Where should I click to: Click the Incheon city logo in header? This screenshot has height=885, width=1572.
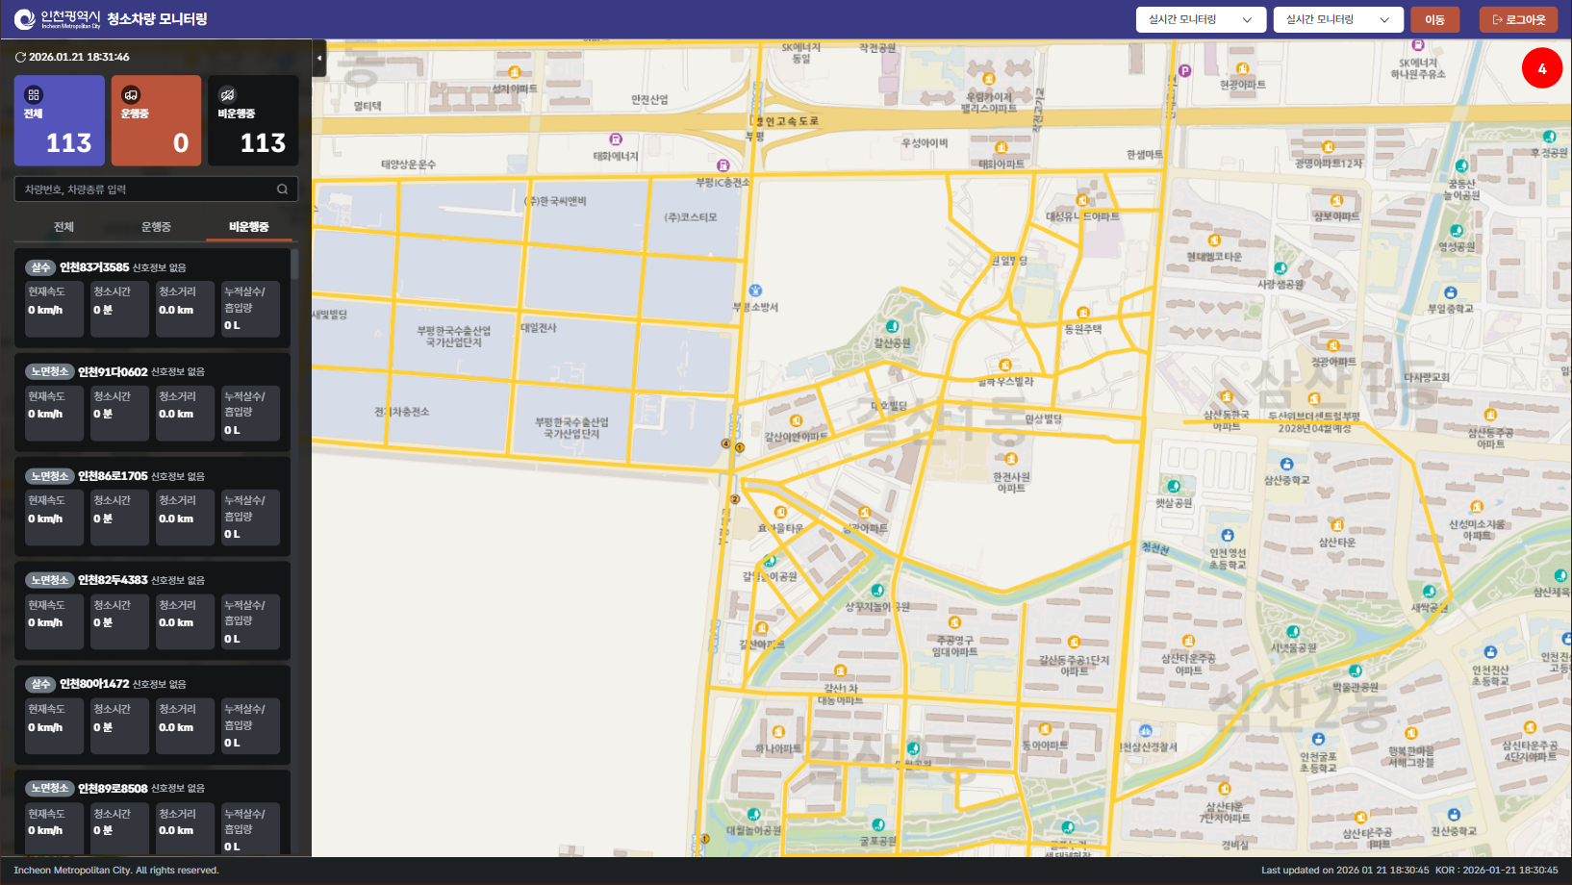tap(25, 19)
